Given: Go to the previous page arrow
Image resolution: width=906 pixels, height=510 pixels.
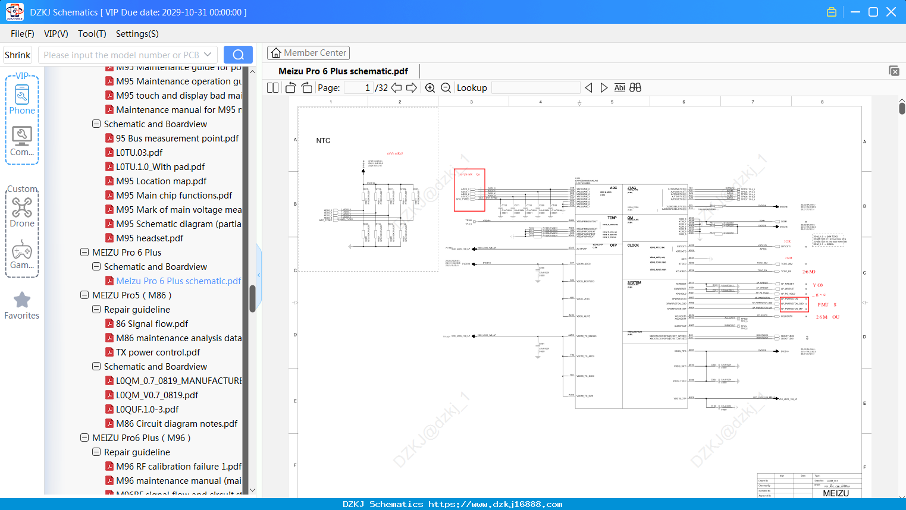Looking at the screenshot, I should tap(396, 87).
